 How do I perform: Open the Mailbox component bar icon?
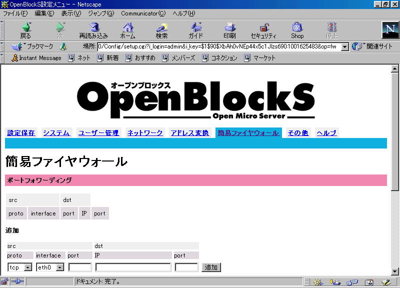(x=334, y=282)
